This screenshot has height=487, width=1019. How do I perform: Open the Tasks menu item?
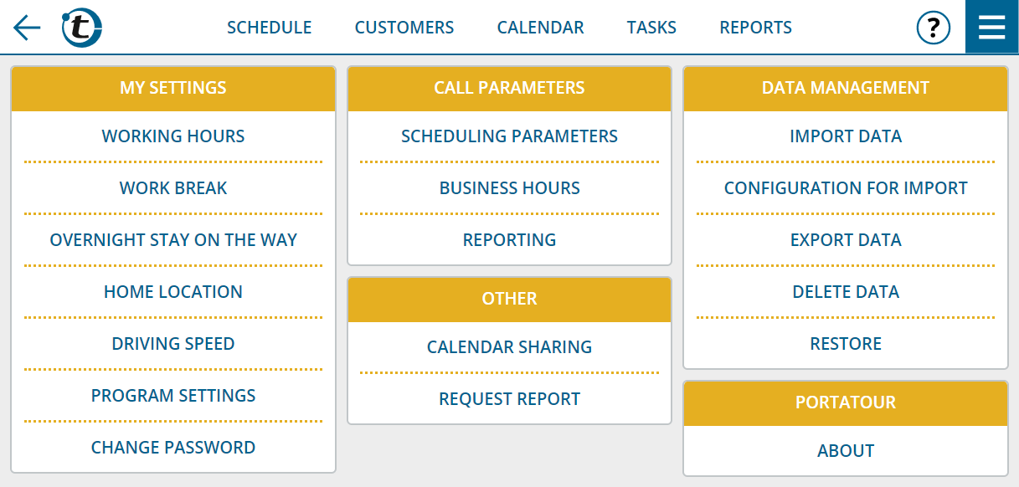click(x=651, y=28)
